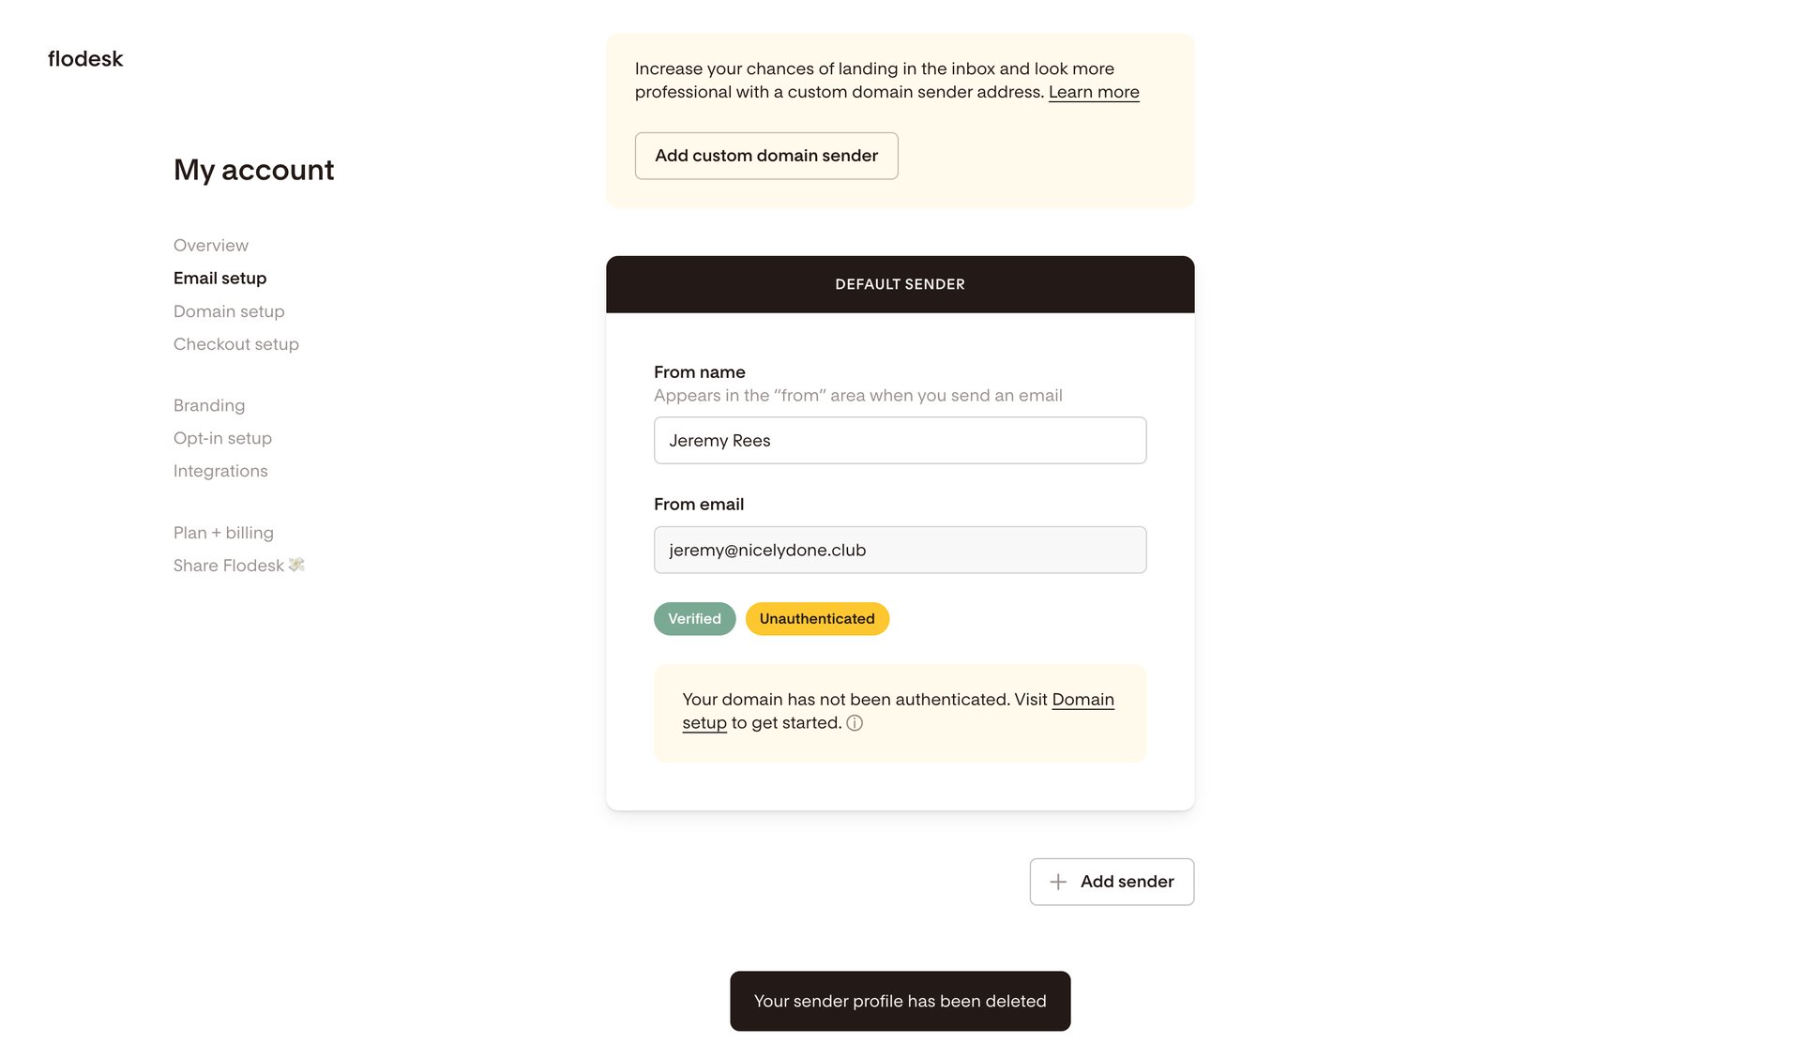This screenshot has width=1801, height=1058.
Task: Click the Share Flodesk gift emoji
Action: pyautogui.click(x=296, y=565)
